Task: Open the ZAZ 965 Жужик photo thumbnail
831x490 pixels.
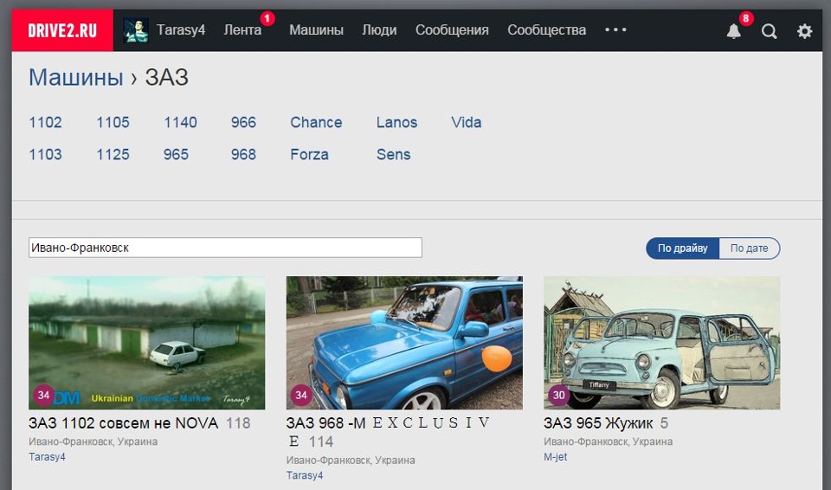Action: pyautogui.click(x=662, y=343)
